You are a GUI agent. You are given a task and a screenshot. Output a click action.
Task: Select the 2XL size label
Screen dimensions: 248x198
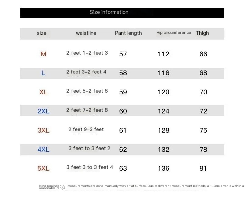click(x=43, y=111)
